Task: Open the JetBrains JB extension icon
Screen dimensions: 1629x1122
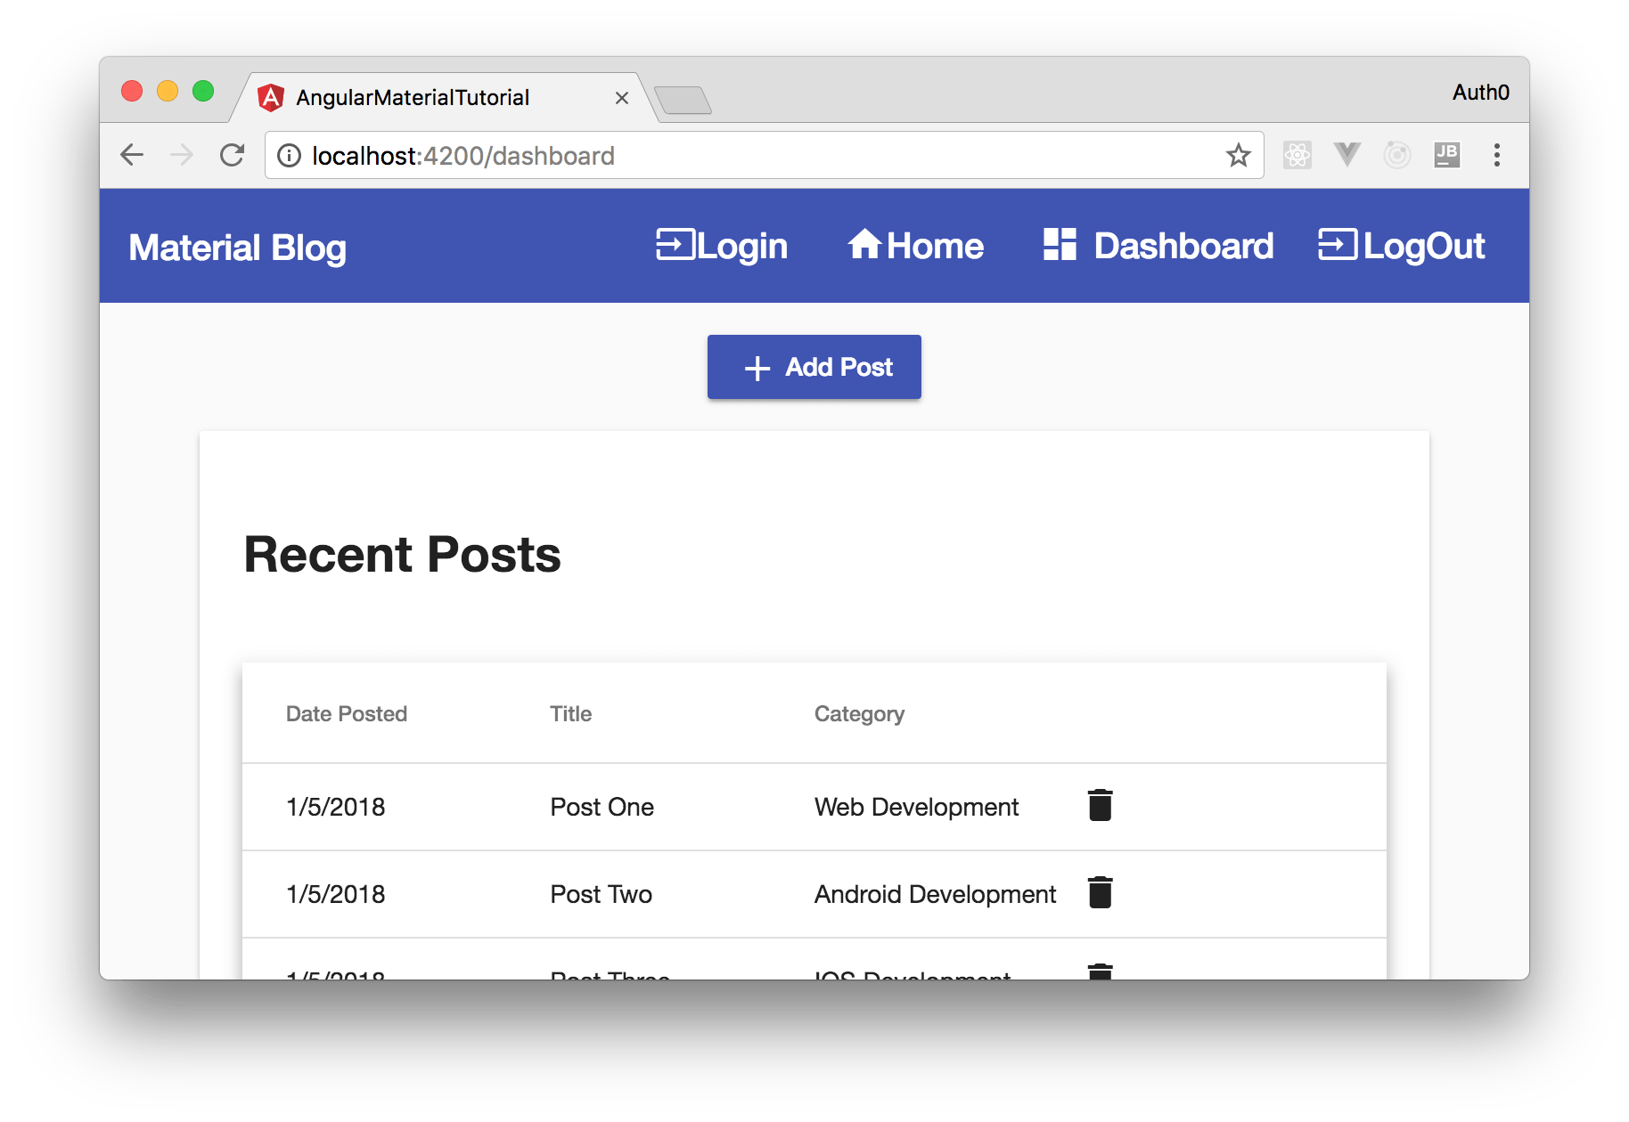Action: pyautogui.click(x=1447, y=155)
